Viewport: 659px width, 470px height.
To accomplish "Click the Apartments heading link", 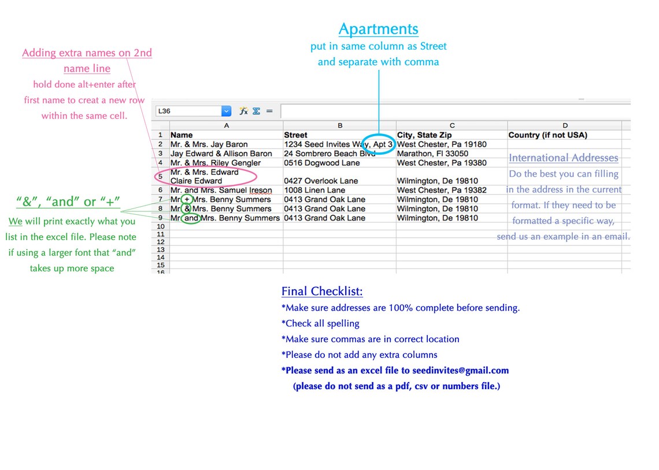I will pyautogui.click(x=378, y=29).
